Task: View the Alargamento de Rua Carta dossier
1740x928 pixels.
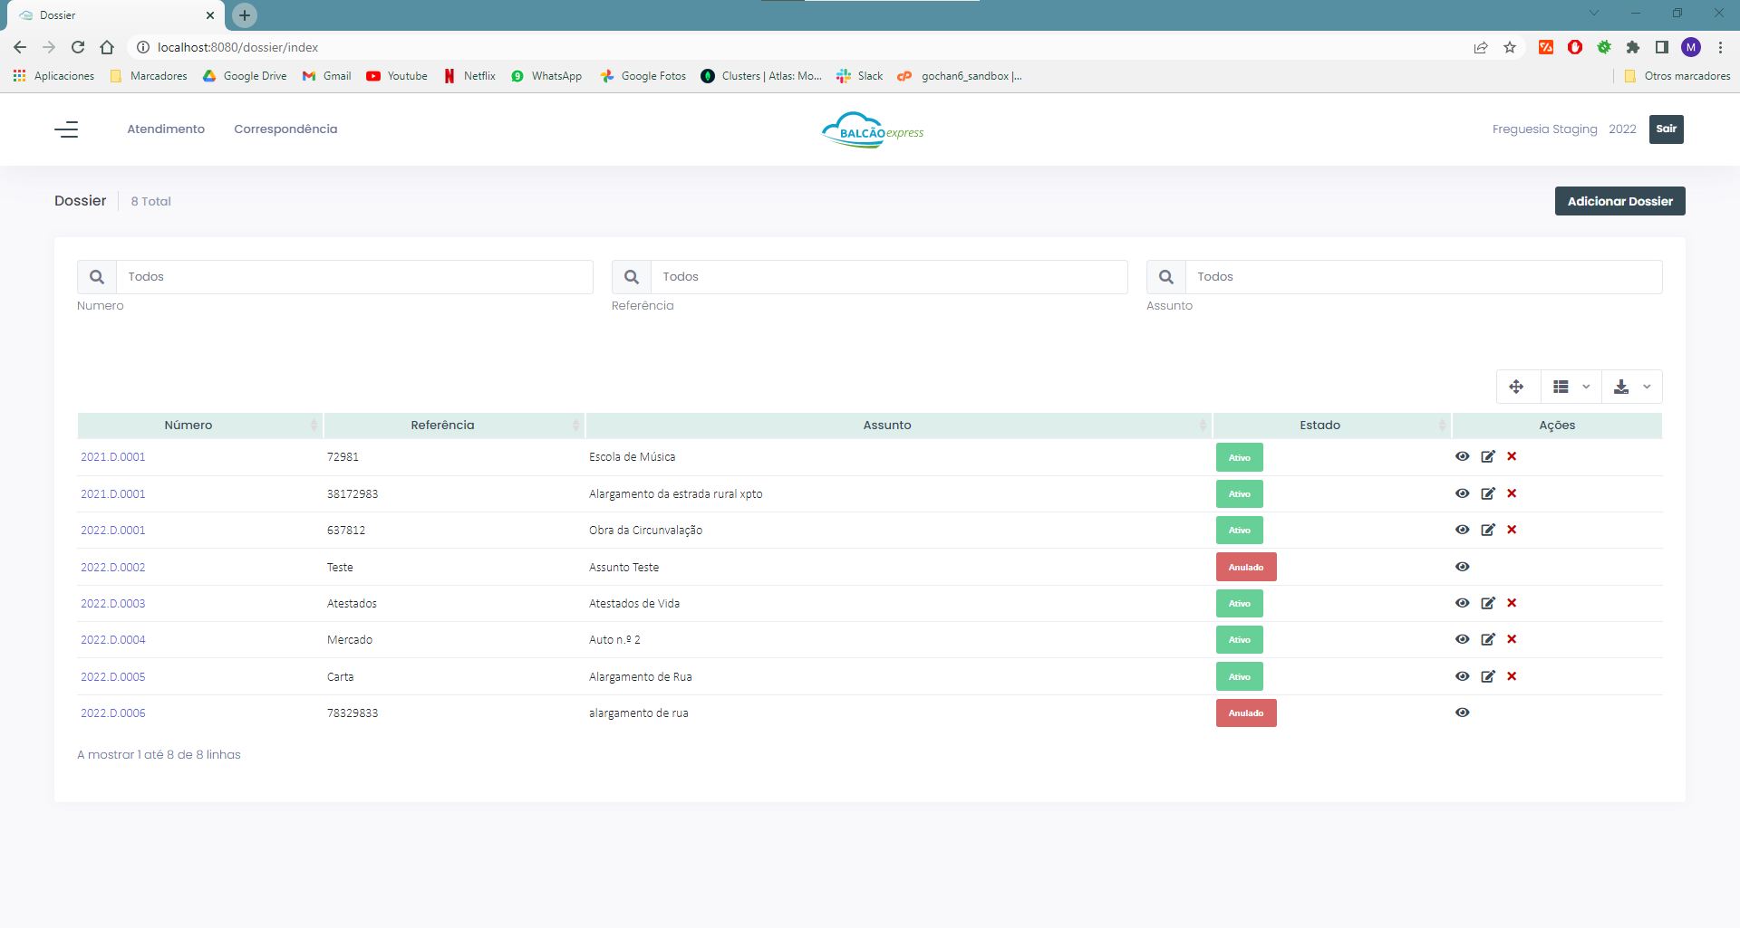Action: 1462,676
